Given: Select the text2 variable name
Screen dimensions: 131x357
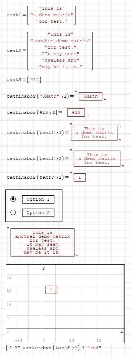Looking at the screenshot, I should pyautogui.click(x=14, y=50).
